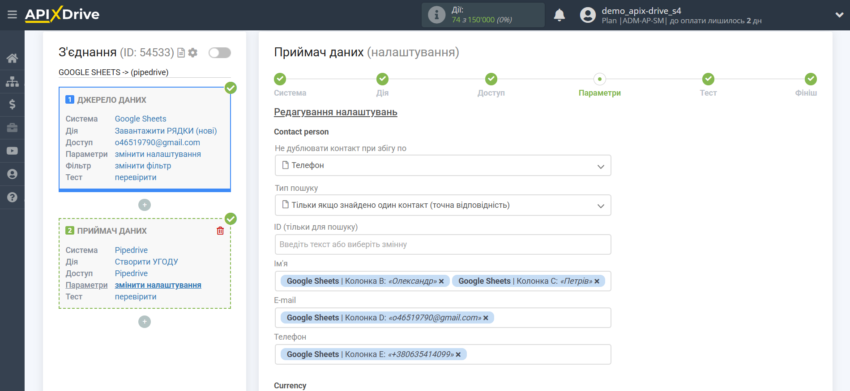Click source 'перевірити' test link
This screenshot has width=850, height=391.
pos(136,177)
